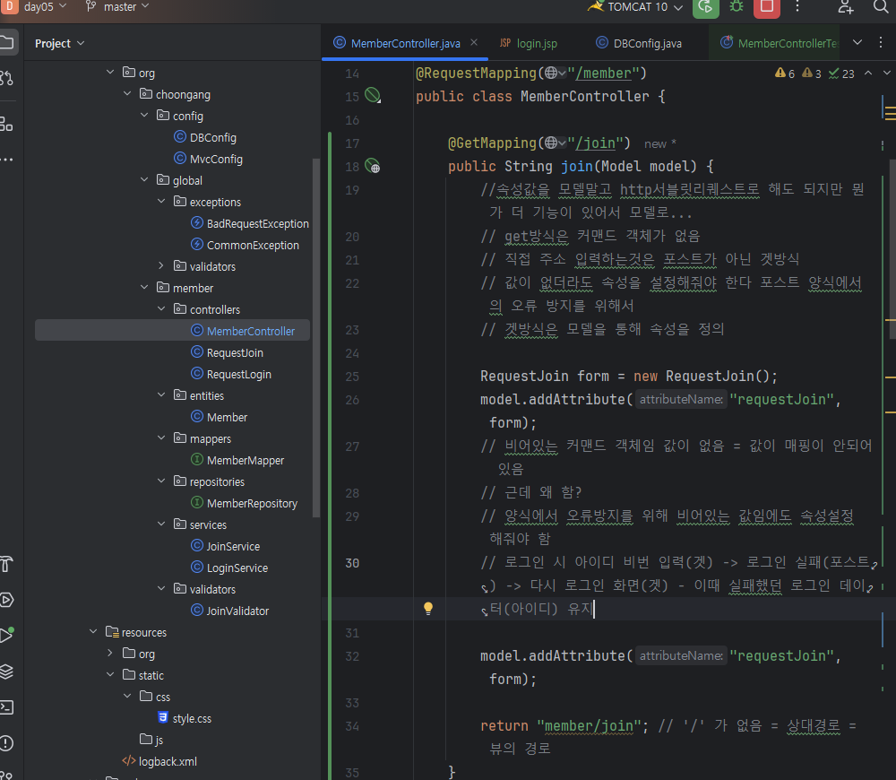Viewport: 896px width, 780px height.
Task: Click the /join mapping link in the editor
Action: (x=596, y=143)
